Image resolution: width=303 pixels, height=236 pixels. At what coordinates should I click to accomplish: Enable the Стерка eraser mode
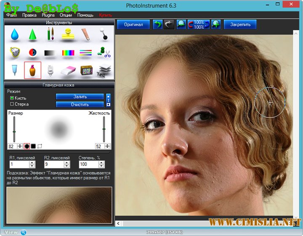[12, 104]
